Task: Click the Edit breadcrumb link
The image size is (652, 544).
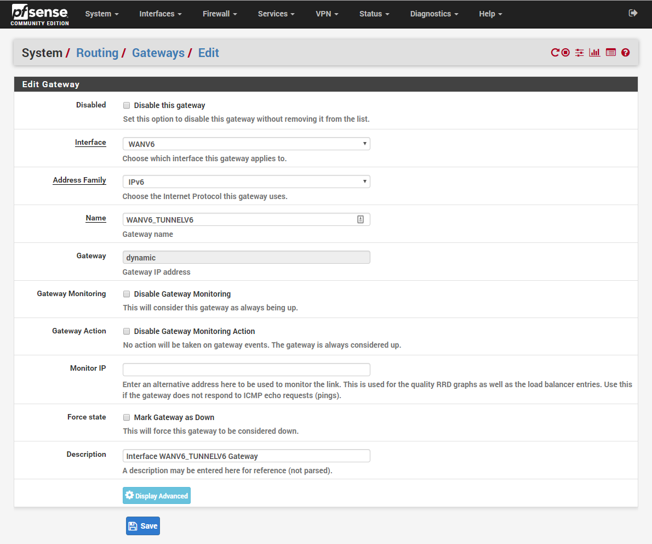Action: click(208, 53)
